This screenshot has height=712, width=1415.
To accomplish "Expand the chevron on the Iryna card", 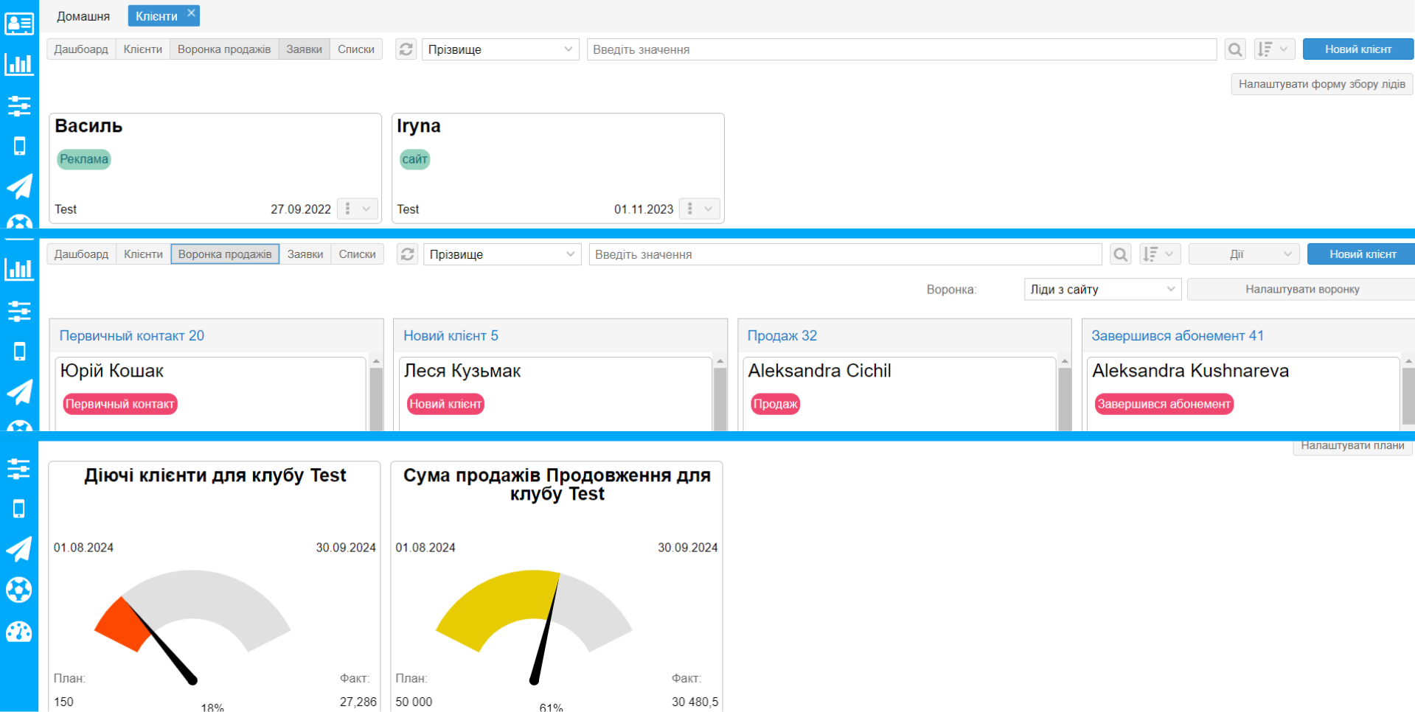I will (709, 209).
